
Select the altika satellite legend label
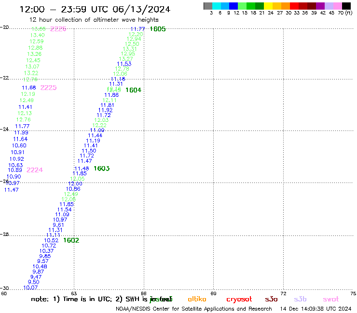click(x=197, y=299)
